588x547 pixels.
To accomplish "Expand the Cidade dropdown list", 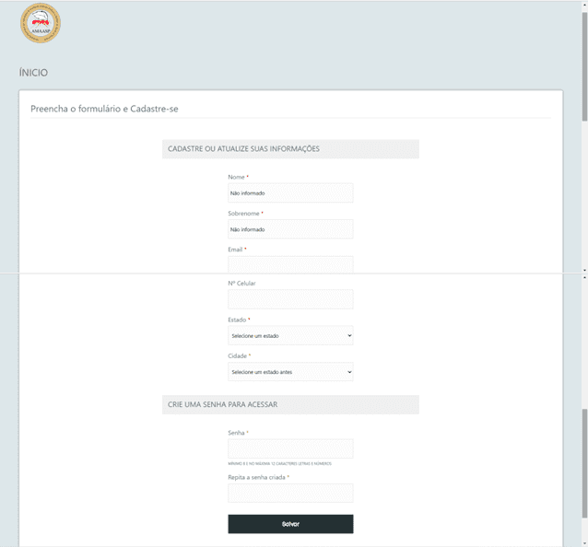I will click(x=290, y=372).
